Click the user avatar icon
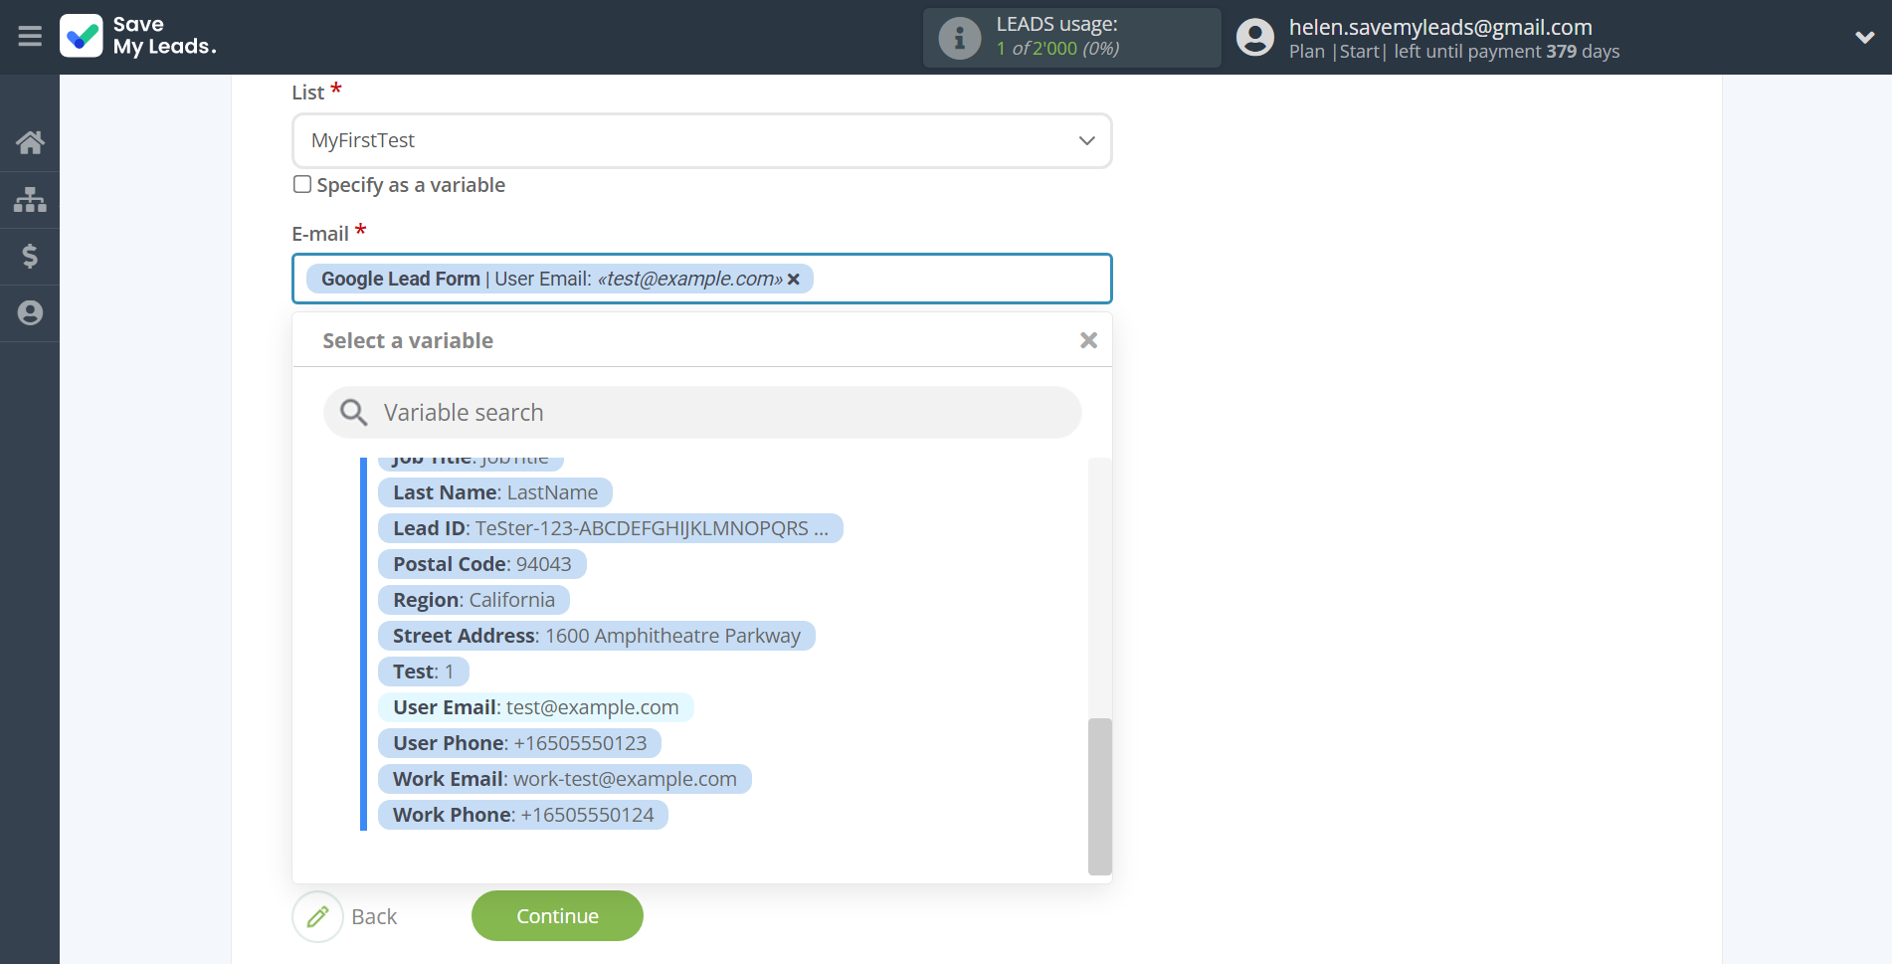The width and height of the screenshot is (1892, 964). [1255, 38]
